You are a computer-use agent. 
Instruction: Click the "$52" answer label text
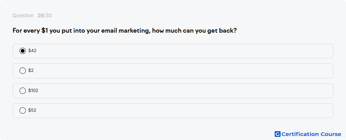pyautogui.click(x=32, y=110)
